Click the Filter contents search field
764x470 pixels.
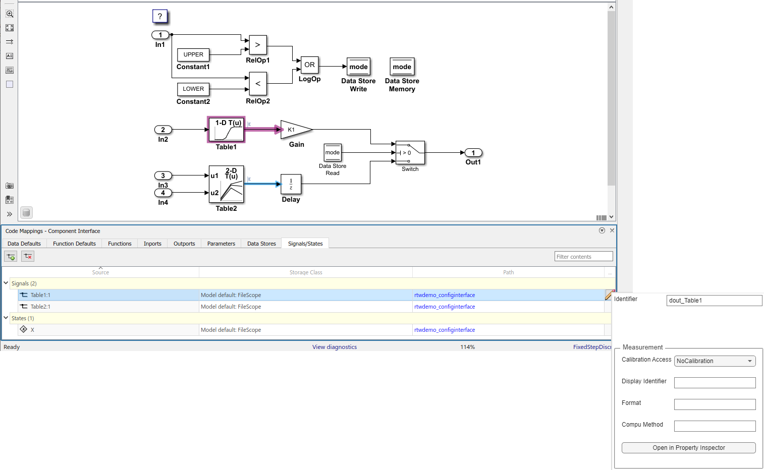tap(583, 257)
